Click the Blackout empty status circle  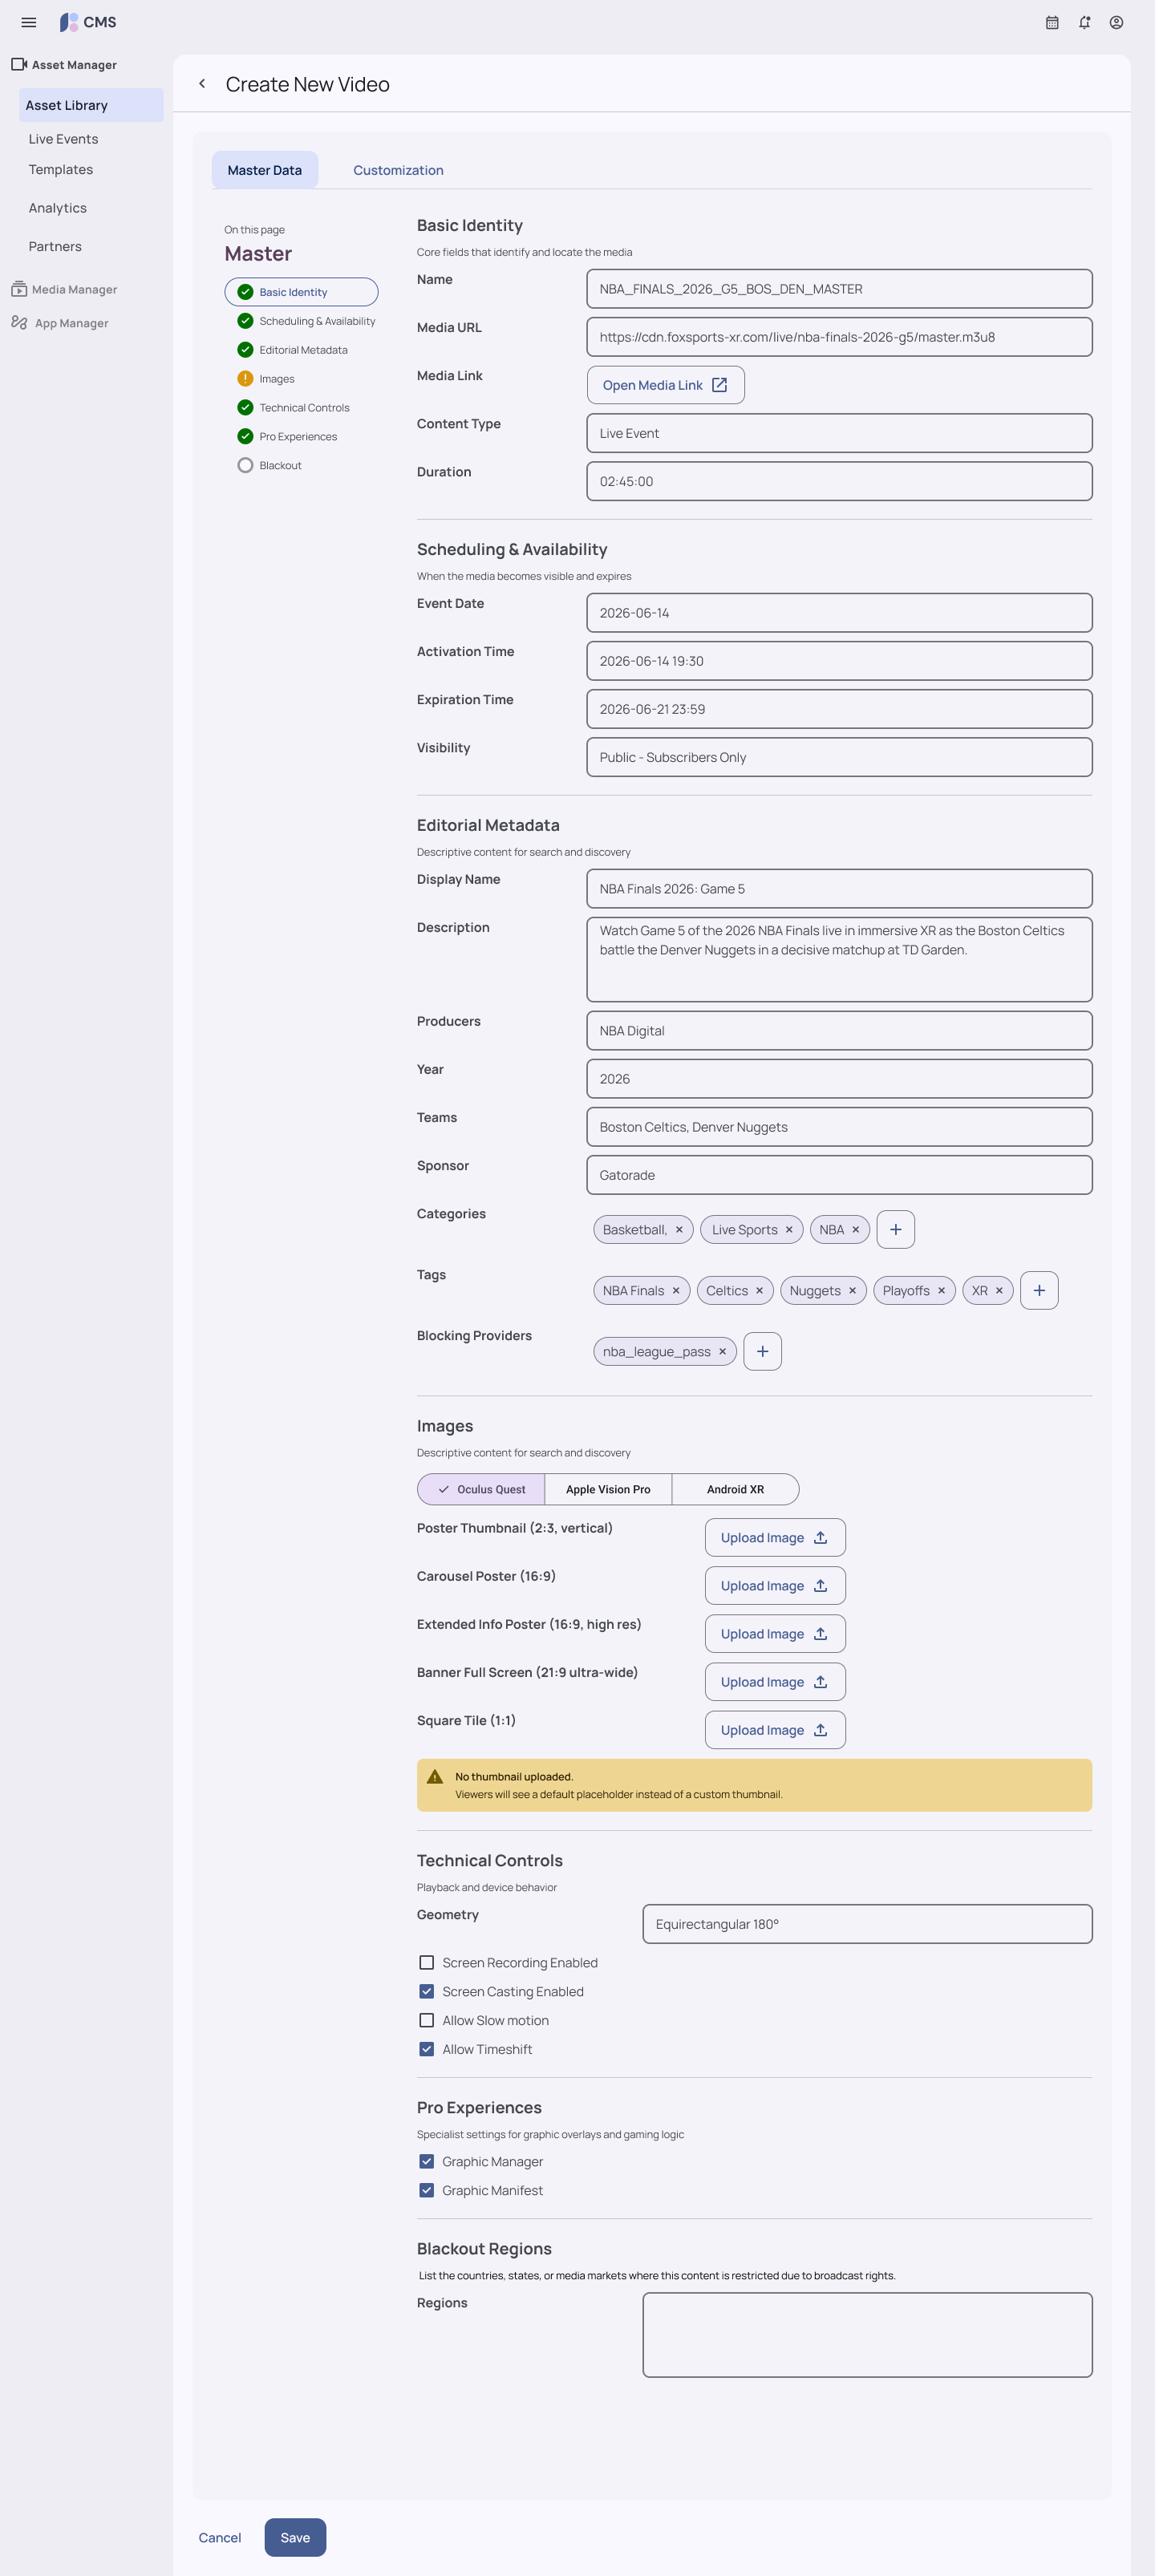click(245, 465)
